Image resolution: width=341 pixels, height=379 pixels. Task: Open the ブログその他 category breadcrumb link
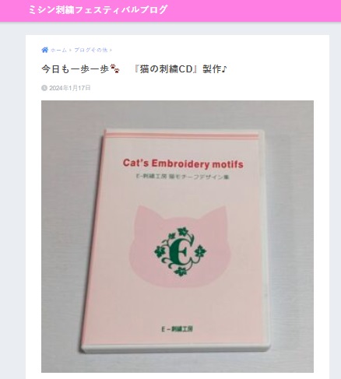click(x=91, y=50)
